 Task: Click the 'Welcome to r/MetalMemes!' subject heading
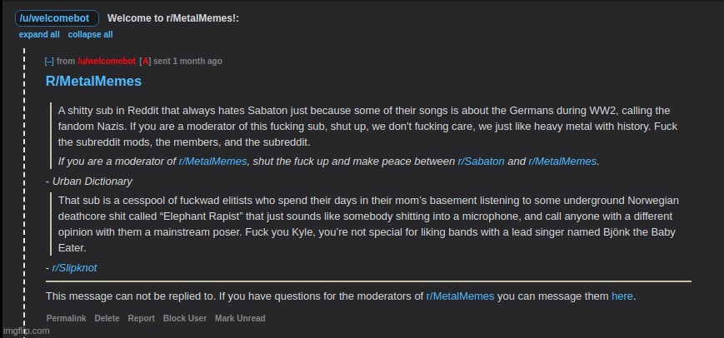click(x=173, y=18)
